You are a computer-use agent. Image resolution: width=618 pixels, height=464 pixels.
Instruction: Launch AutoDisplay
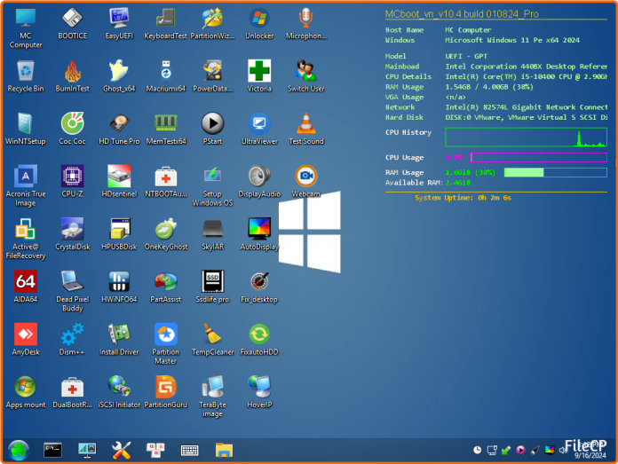[x=259, y=234]
